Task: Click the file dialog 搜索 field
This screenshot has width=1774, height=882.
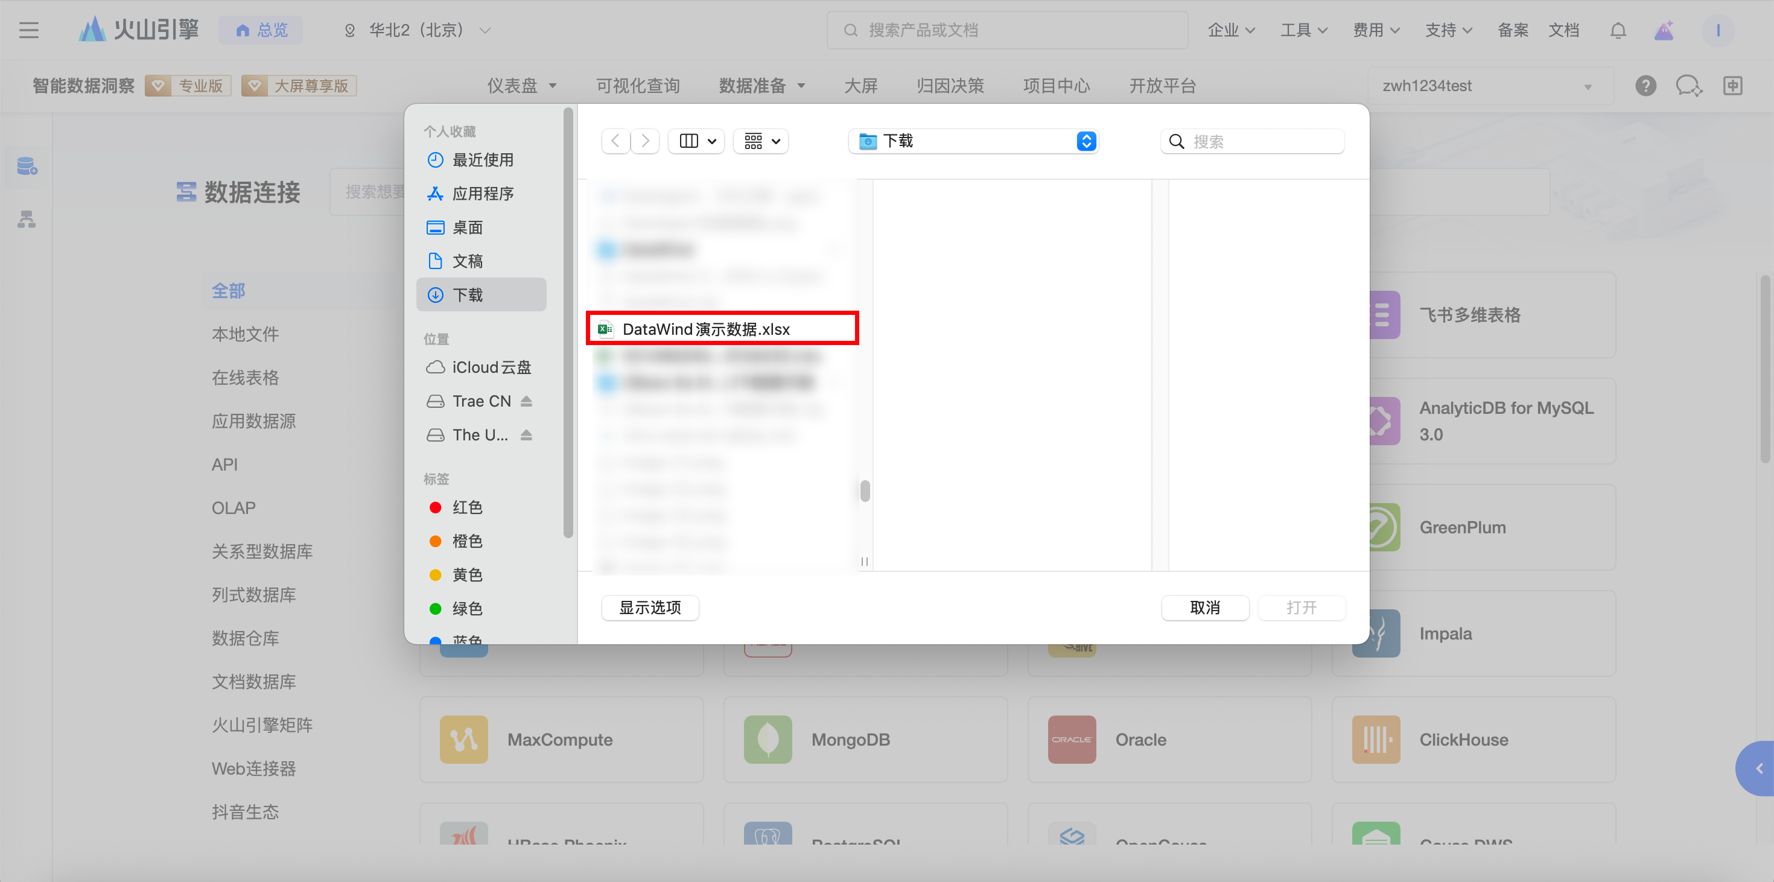Action: click(1261, 141)
